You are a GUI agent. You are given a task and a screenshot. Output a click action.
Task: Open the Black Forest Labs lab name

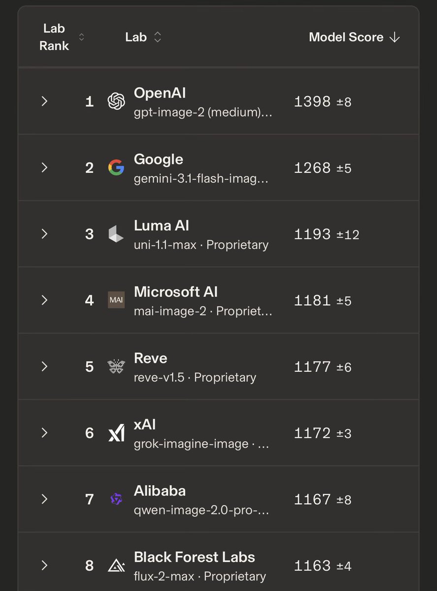(x=195, y=557)
